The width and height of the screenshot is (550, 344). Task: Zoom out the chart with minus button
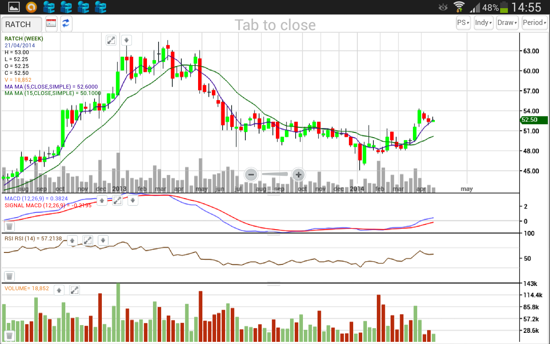click(x=251, y=175)
